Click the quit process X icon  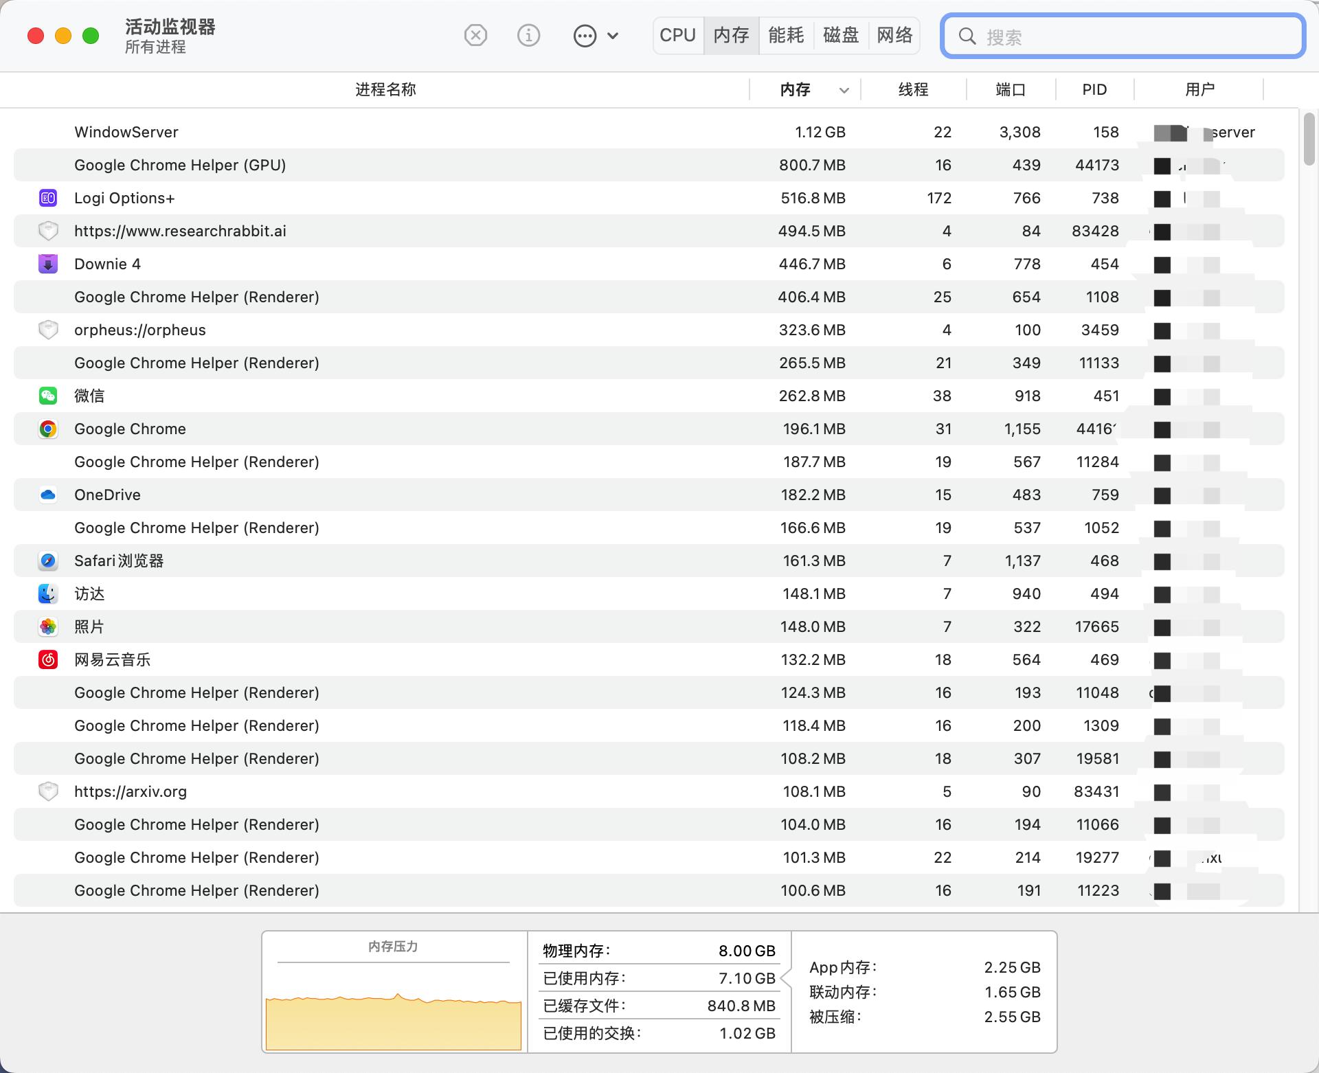coord(475,35)
